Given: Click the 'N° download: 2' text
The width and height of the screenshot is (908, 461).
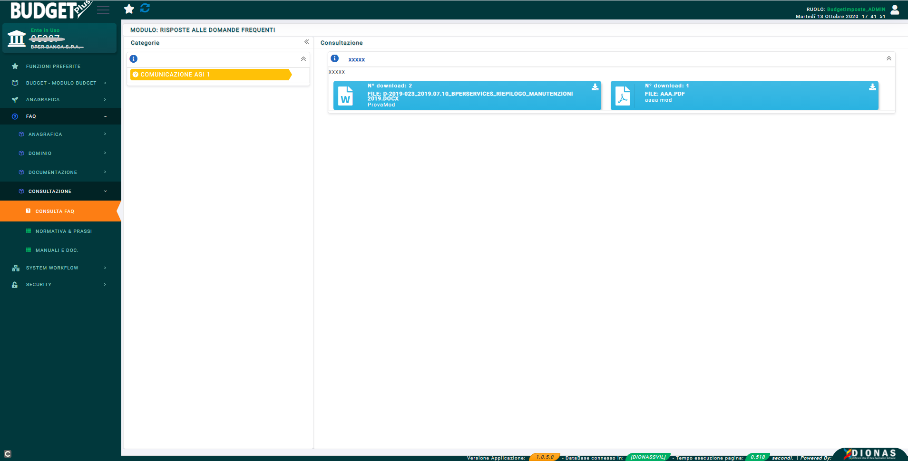Looking at the screenshot, I should (390, 86).
